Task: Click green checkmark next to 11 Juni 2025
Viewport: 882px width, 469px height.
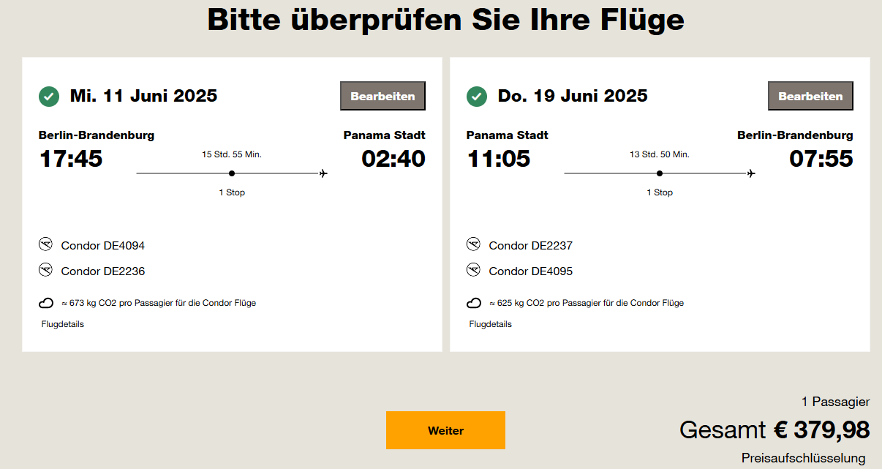Action: click(x=49, y=96)
